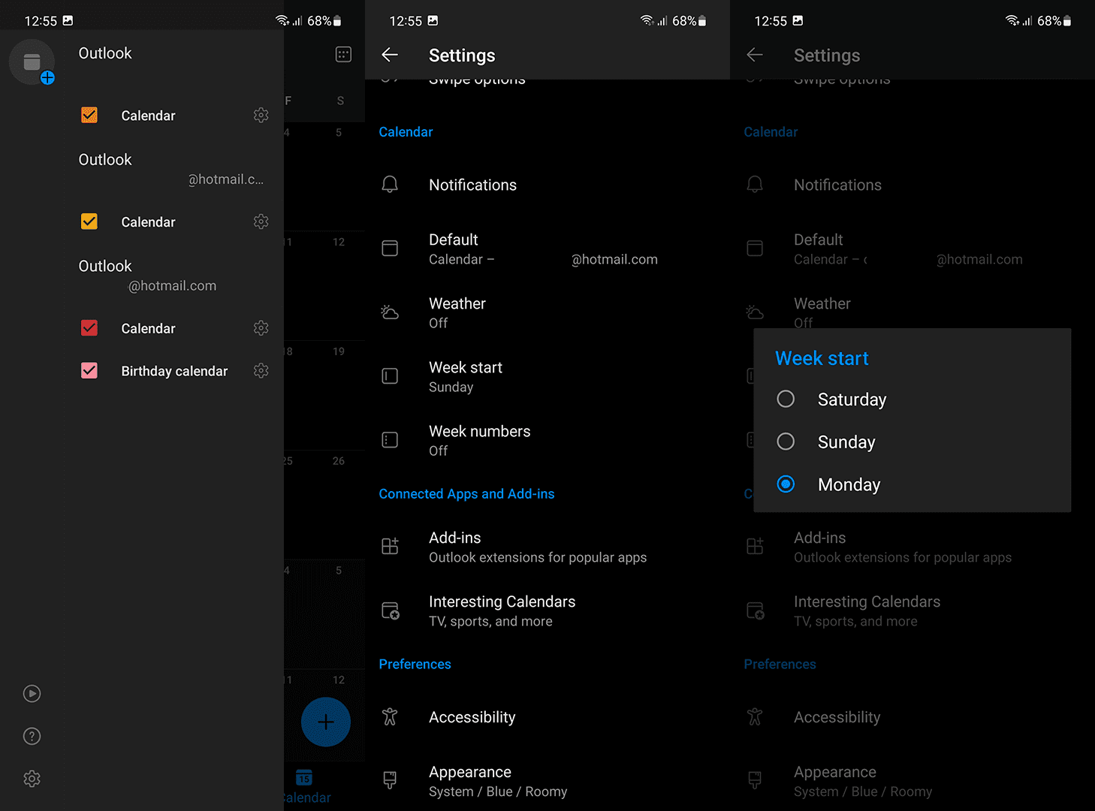1095x811 pixels.
Task: Click the top Outlook account name
Action: pyautogui.click(x=105, y=53)
